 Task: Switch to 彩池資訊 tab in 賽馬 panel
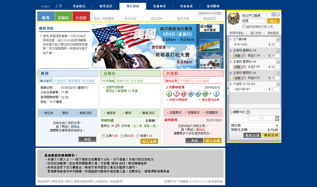coord(60,81)
